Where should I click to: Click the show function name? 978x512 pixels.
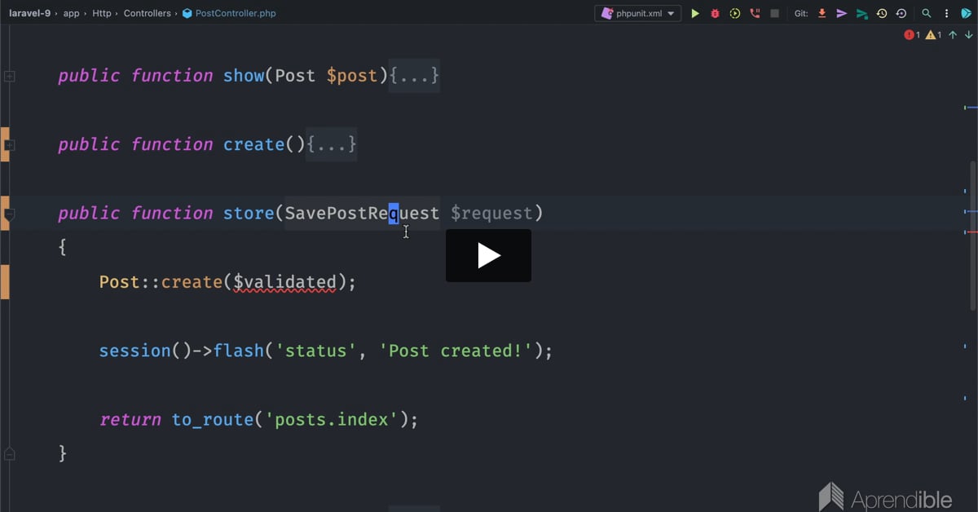tap(244, 76)
